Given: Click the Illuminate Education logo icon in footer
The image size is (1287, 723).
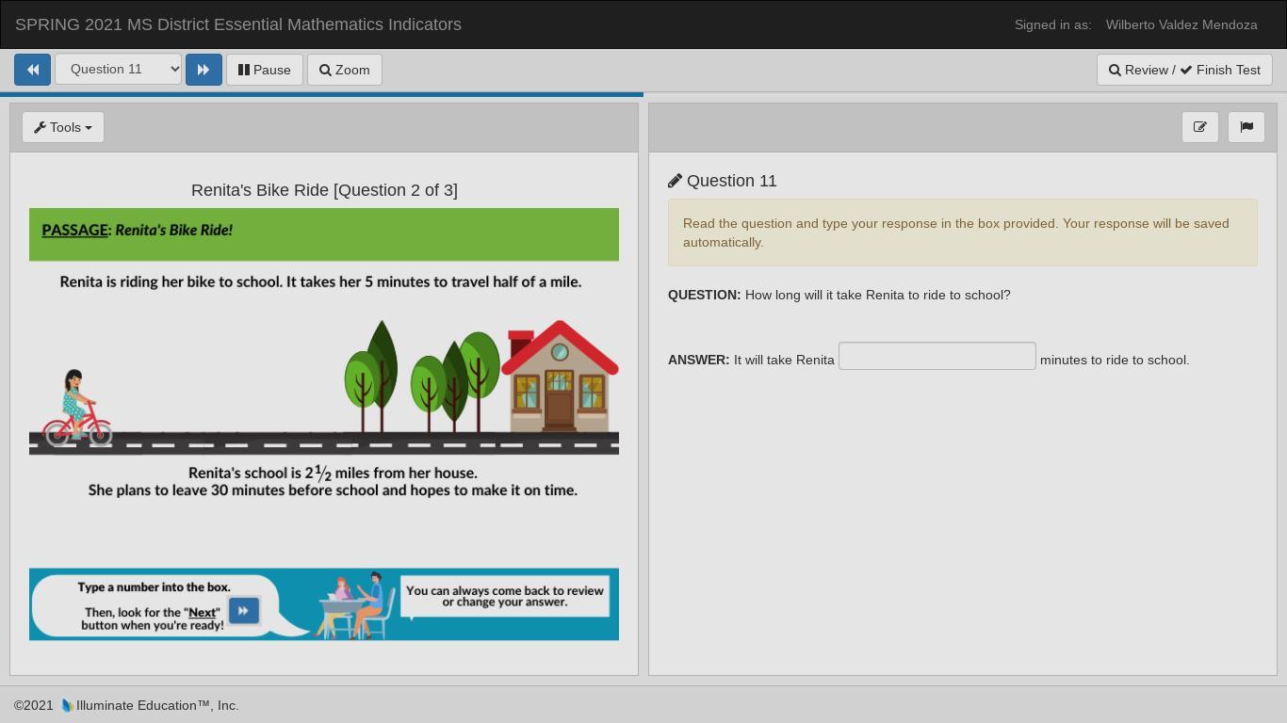Looking at the screenshot, I should pyautogui.click(x=67, y=705).
